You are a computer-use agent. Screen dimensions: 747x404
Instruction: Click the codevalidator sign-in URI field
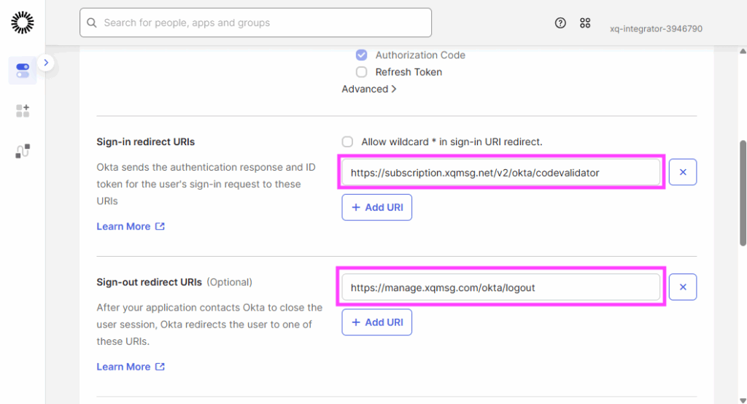(500, 173)
